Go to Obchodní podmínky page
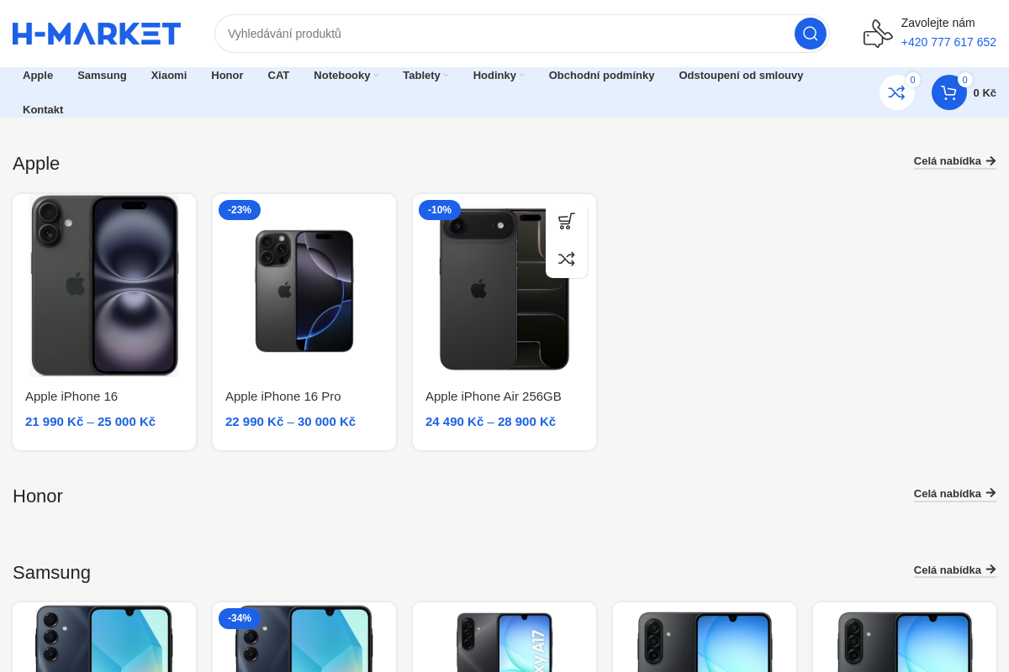 [x=601, y=76]
